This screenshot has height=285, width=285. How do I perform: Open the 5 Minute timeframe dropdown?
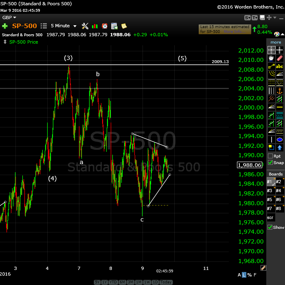pyautogui.click(x=64, y=26)
